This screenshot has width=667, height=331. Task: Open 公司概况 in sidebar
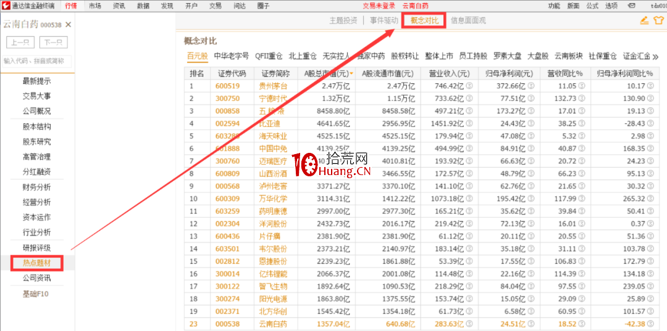36,111
